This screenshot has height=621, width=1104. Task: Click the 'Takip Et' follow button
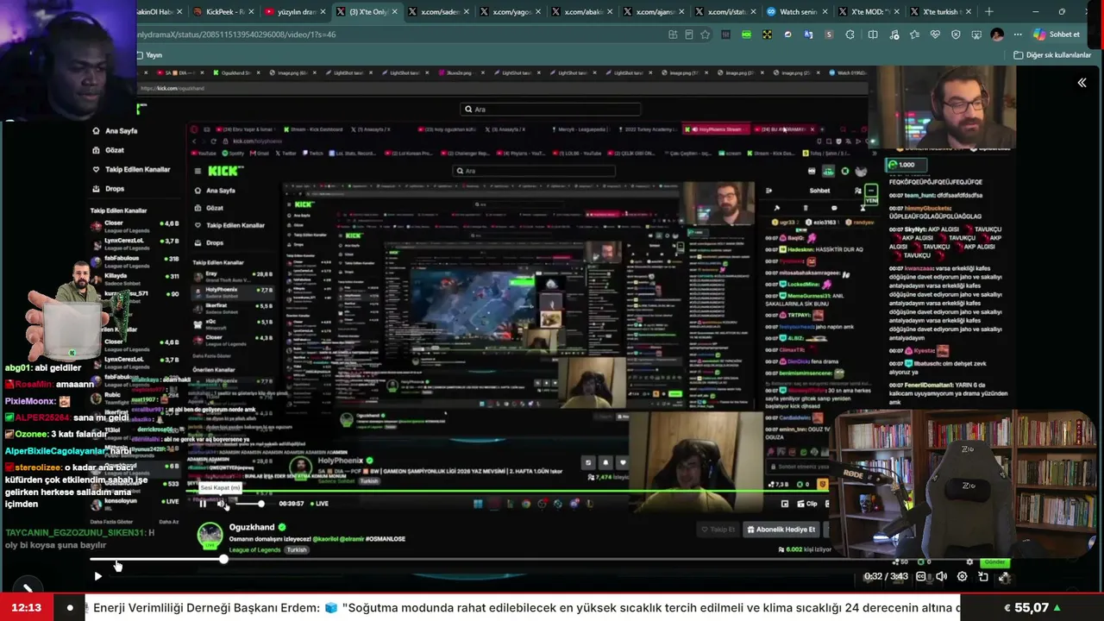click(x=718, y=530)
